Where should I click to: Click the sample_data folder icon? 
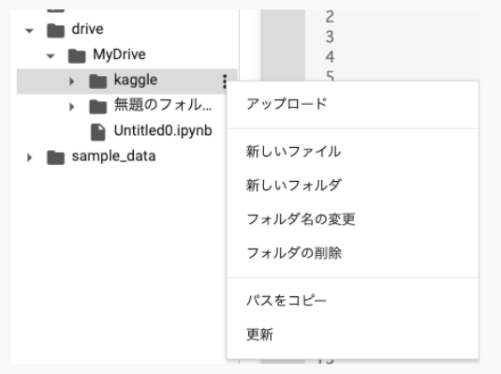55,157
